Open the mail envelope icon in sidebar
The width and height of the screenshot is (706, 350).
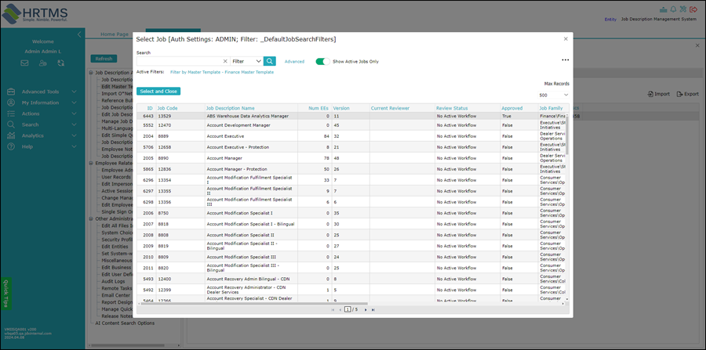(25, 63)
